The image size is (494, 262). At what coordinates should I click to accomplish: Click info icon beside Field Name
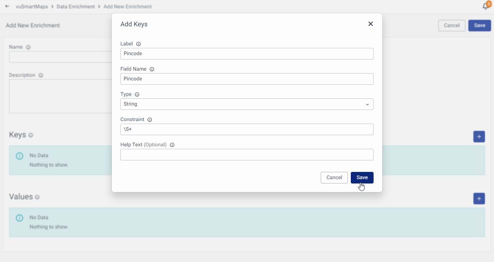tap(152, 69)
